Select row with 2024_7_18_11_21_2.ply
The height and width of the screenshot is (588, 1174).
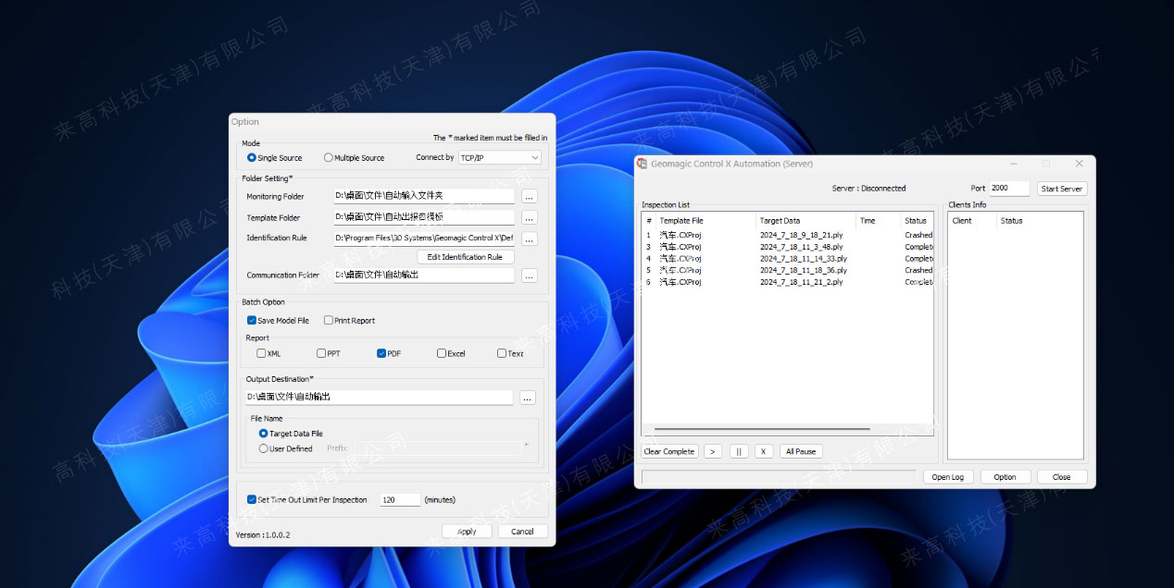[788, 282]
